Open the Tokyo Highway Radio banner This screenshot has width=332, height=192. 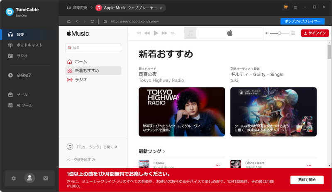pos(182,112)
